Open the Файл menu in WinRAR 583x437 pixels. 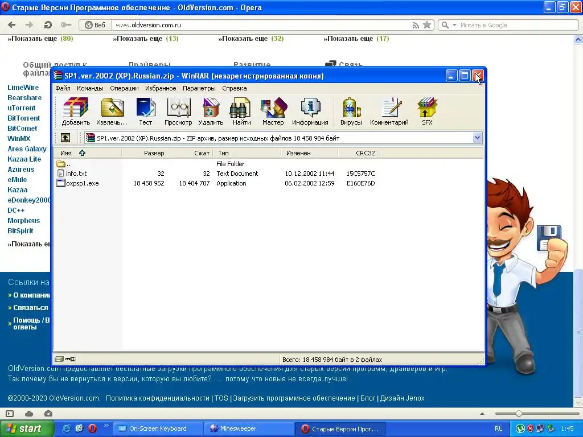tap(63, 88)
